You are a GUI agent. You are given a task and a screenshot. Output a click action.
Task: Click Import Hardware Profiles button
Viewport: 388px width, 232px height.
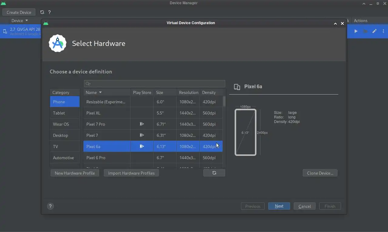(x=131, y=173)
